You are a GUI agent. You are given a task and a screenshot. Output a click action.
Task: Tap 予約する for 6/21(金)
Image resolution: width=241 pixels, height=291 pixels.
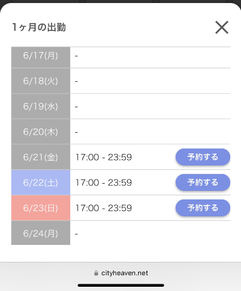(203, 157)
